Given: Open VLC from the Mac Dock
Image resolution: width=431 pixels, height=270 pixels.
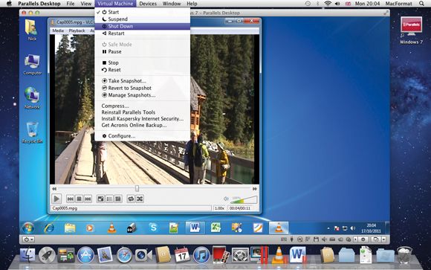Looking at the screenshot, I should tap(279, 255).
